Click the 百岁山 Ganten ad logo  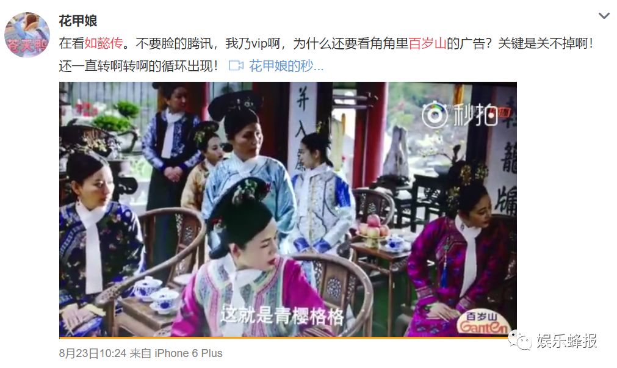coord(483,323)
